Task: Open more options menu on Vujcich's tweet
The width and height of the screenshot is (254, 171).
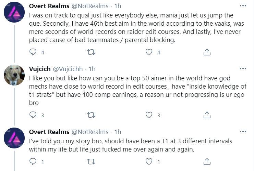Action: (x=243, y=69)
